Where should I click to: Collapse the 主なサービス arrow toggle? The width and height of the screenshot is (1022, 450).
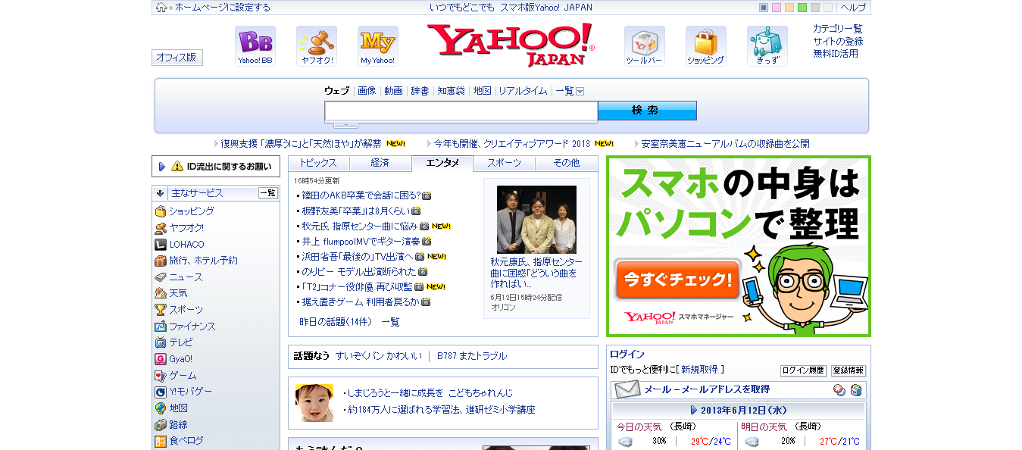pyautogui.click(x=161, y=193)
